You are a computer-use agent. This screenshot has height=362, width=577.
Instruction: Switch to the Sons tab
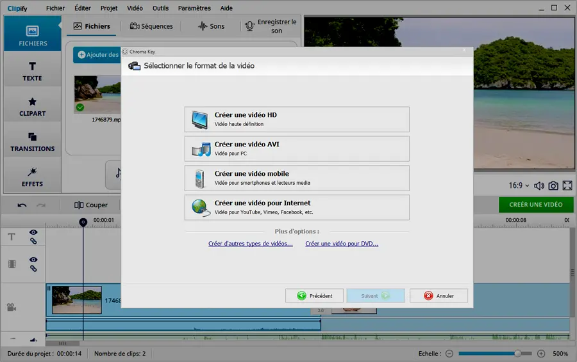point(211,26)
